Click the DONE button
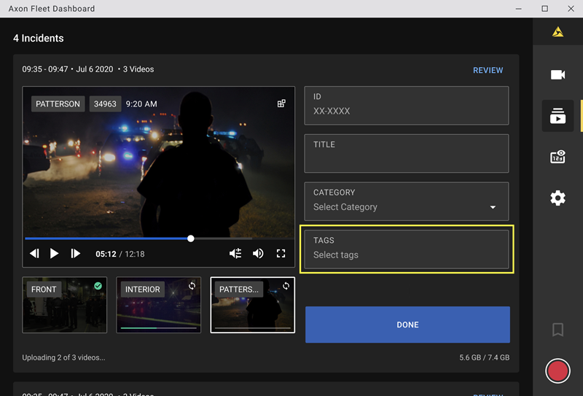Image resolution: width=583 pixels, height=396 pixels. click(x=407, y=325)
